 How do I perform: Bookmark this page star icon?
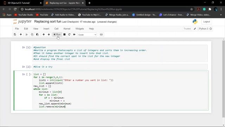(x=191, y=9)
